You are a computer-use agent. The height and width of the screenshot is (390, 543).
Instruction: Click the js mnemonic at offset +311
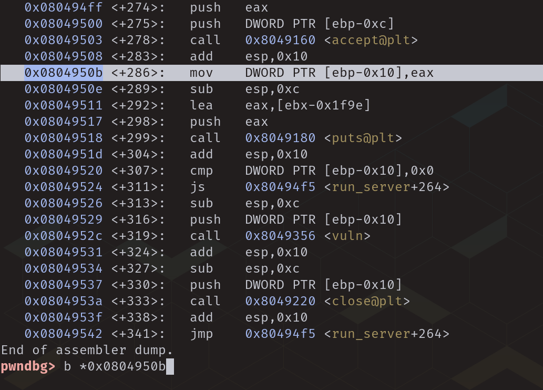pos(198,187)
